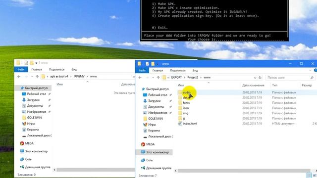
Task: Click IRPGMV in the left address path
Action: tap(79, 77)
